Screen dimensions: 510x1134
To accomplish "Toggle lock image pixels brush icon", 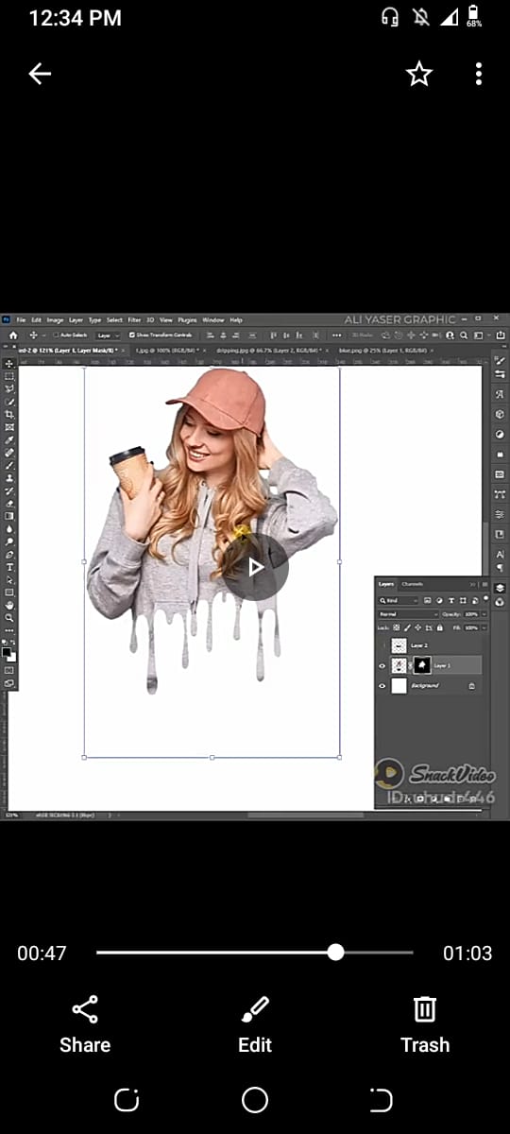I will tap(407, 627).
